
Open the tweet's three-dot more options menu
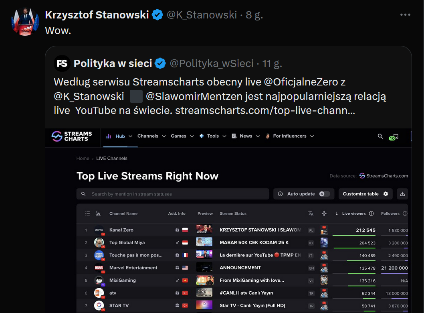(405, 15)
